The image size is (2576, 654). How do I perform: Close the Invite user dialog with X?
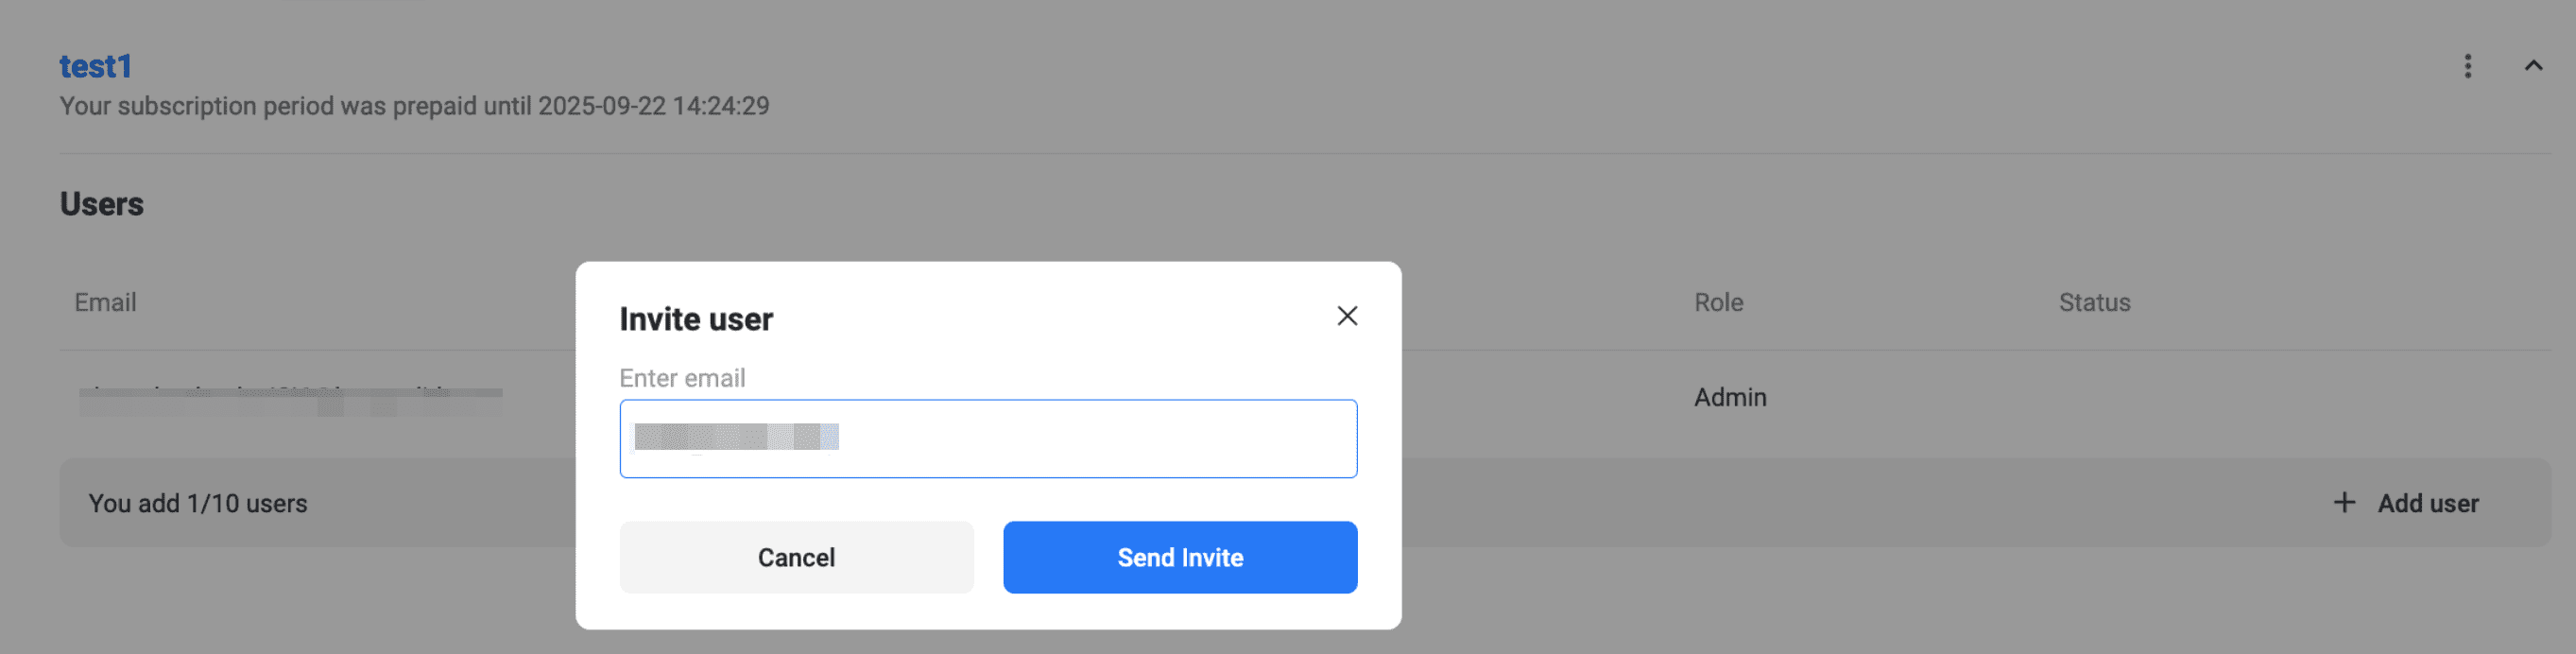[x=1346, y=316]
